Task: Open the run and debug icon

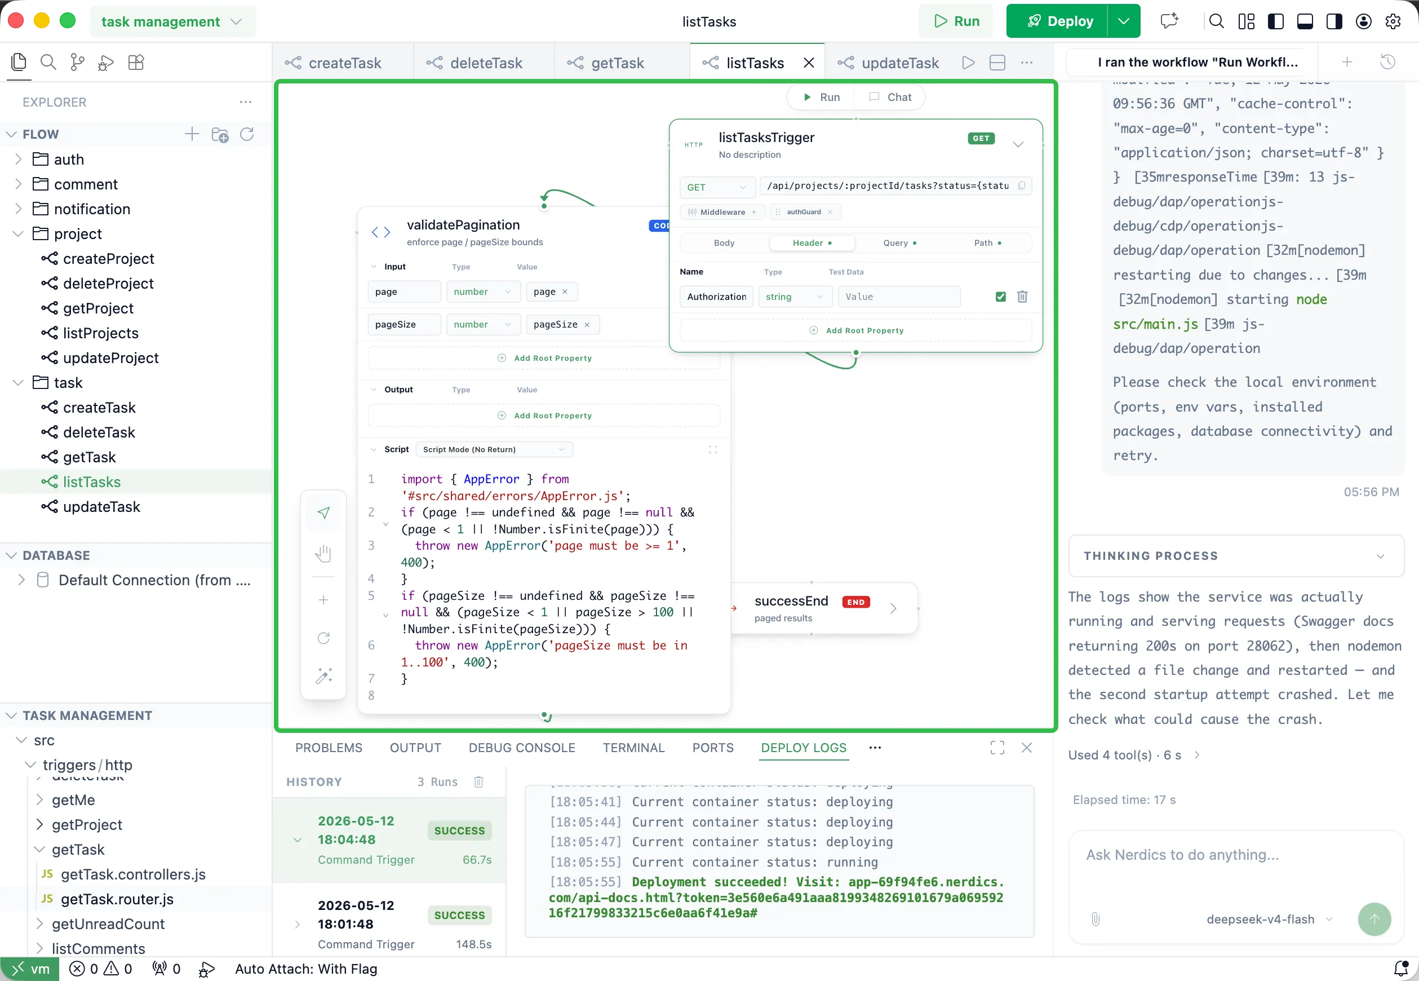Action: coord(107,62)
